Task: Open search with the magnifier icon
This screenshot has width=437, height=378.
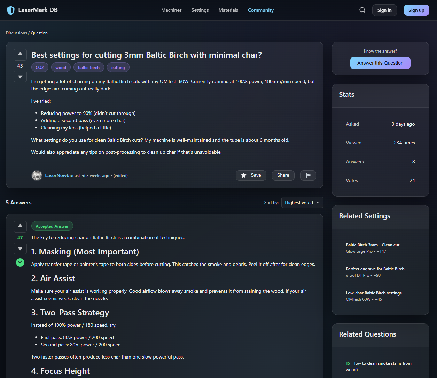Action: (362, 10)
